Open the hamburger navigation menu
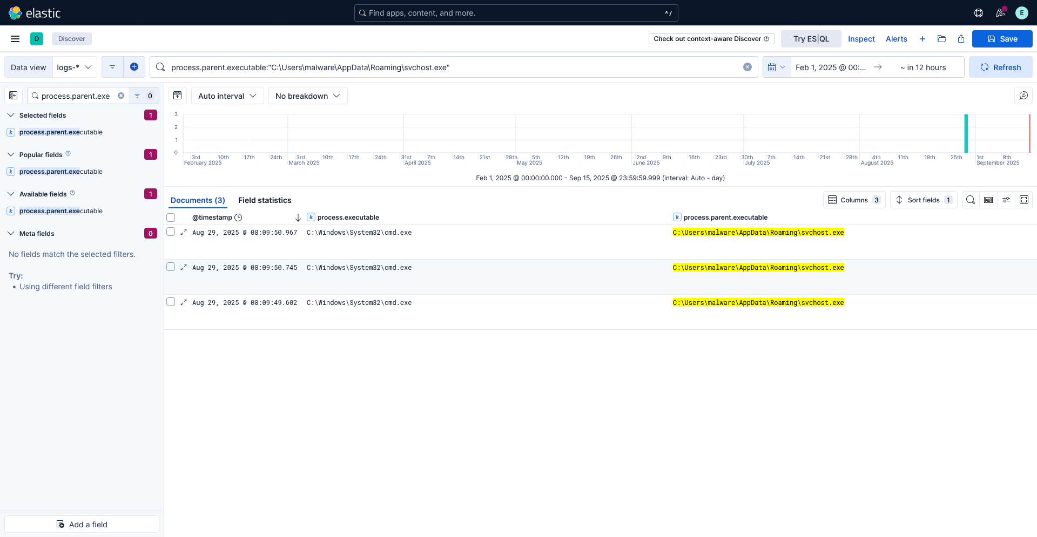The image size is (1037, 537). tap(15, 39)
